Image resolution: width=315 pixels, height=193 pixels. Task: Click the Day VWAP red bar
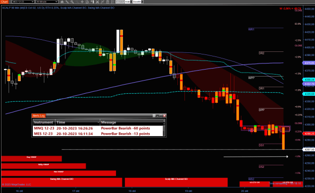pos(32,158)
